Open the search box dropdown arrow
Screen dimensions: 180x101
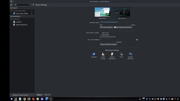pos(30,5)
